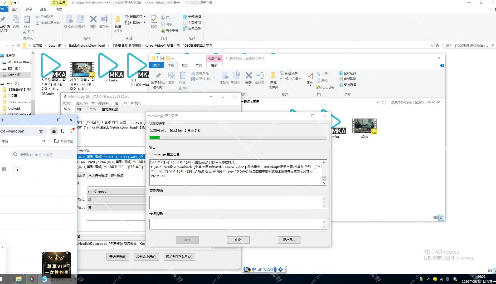Open the 所有书签 bookmarks folder in the browser
496x284 pixels.
pos(64,141)
